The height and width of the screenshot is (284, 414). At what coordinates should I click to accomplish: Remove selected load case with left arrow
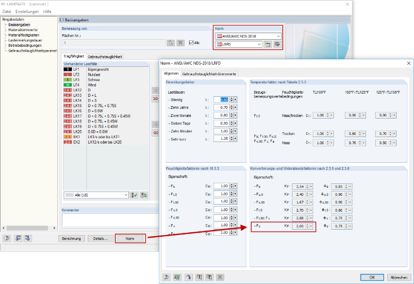coord(155,124)
